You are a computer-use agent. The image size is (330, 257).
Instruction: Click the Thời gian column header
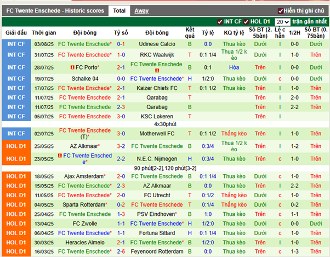click(x=44, y=33)
